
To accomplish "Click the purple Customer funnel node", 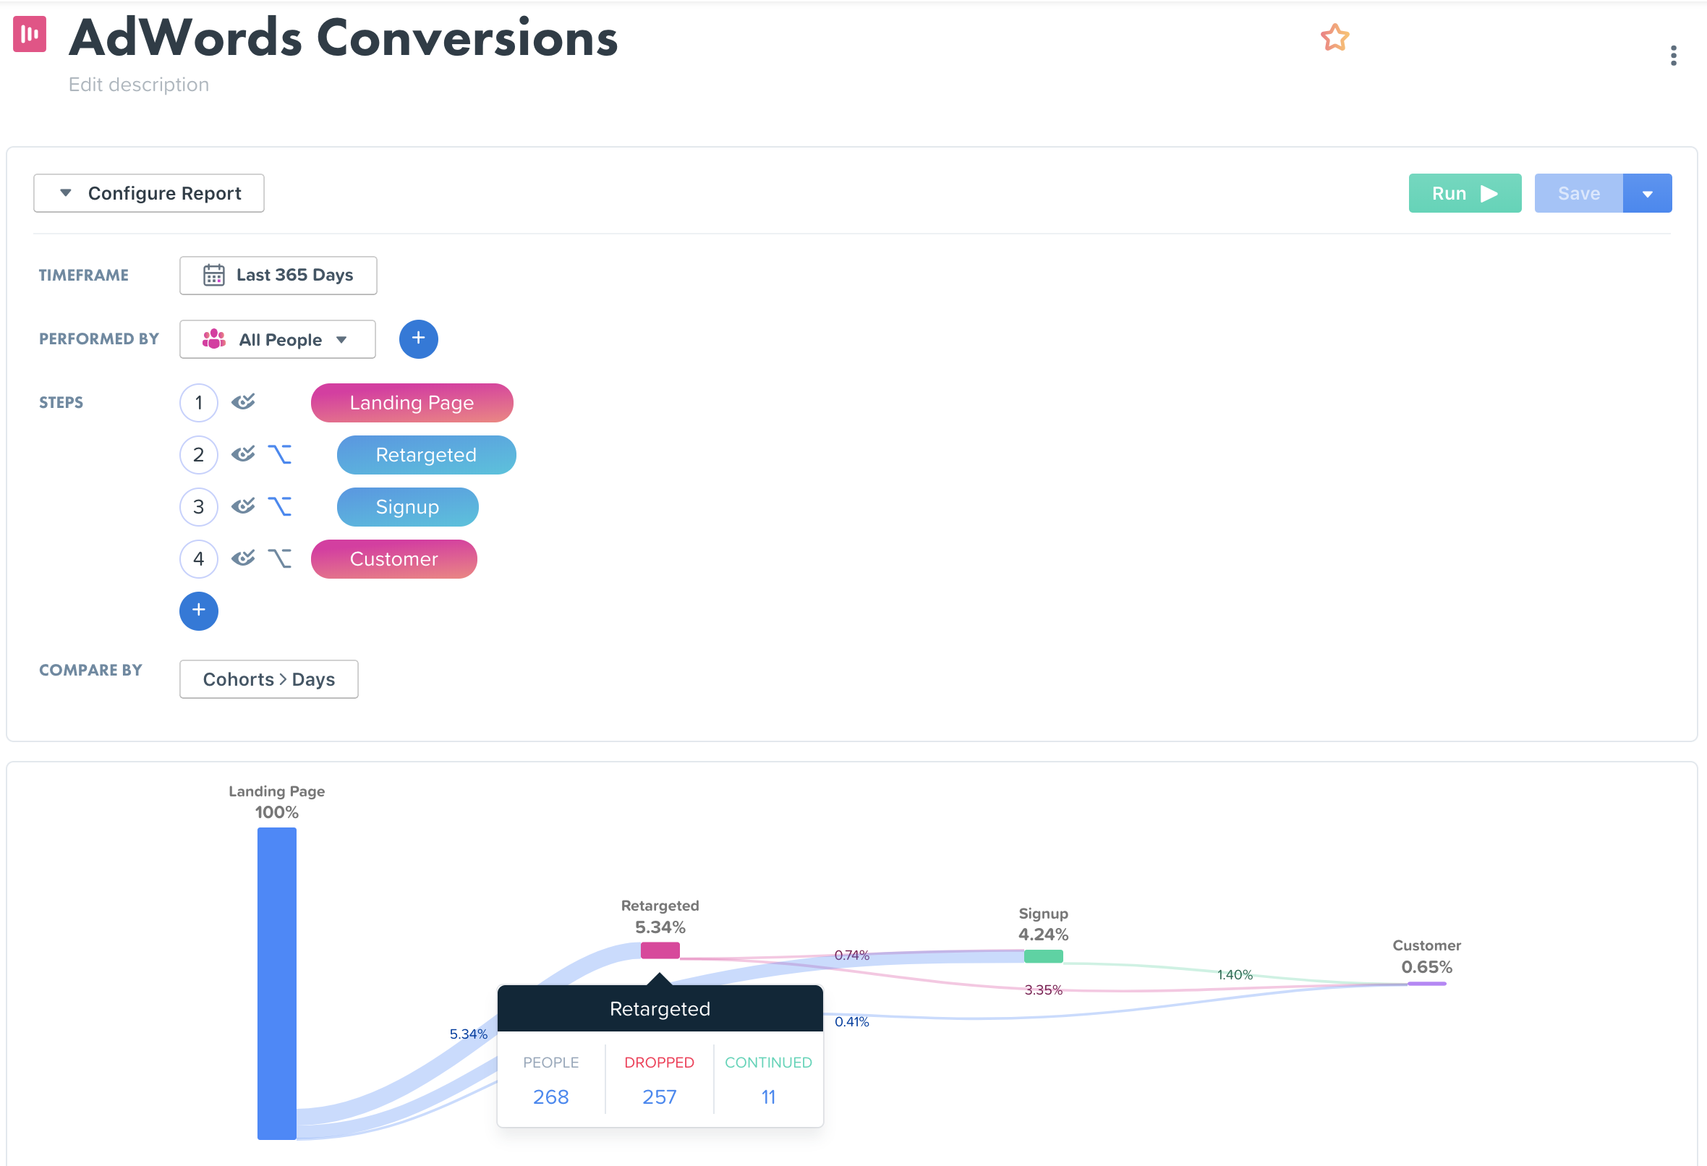I will pyautogui.click(x=1427, y=983).
